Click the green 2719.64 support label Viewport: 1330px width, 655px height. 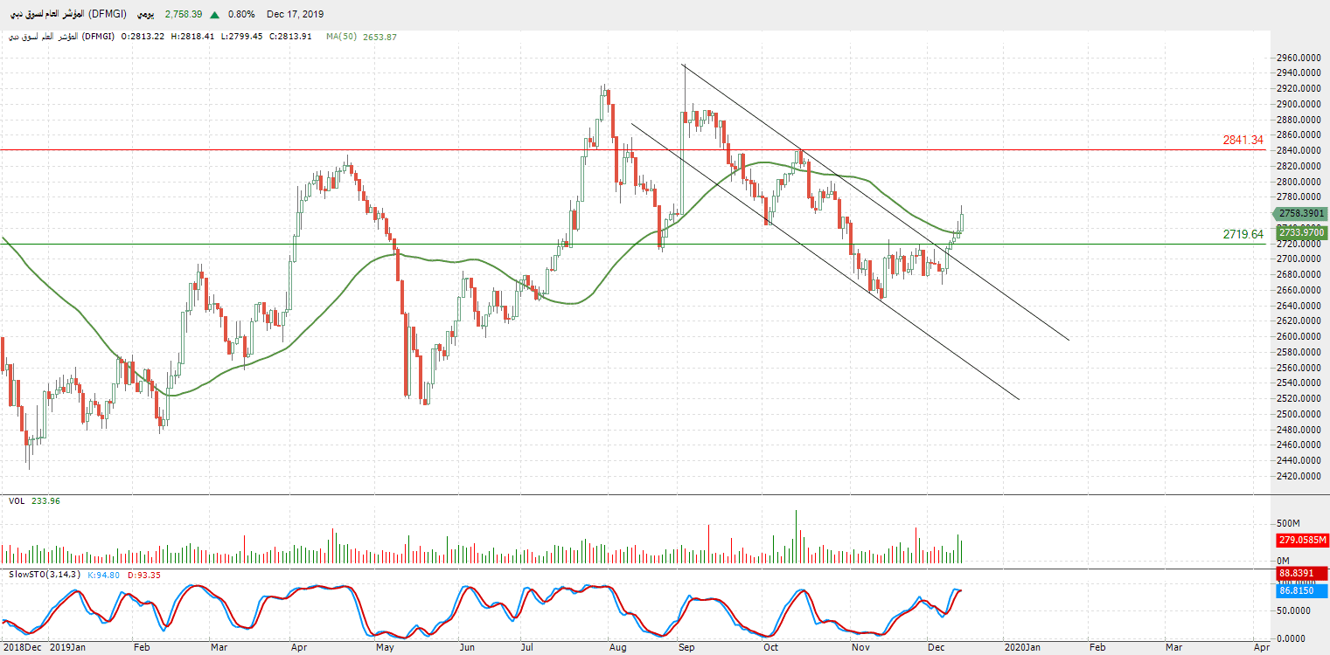coord(1243,234)
